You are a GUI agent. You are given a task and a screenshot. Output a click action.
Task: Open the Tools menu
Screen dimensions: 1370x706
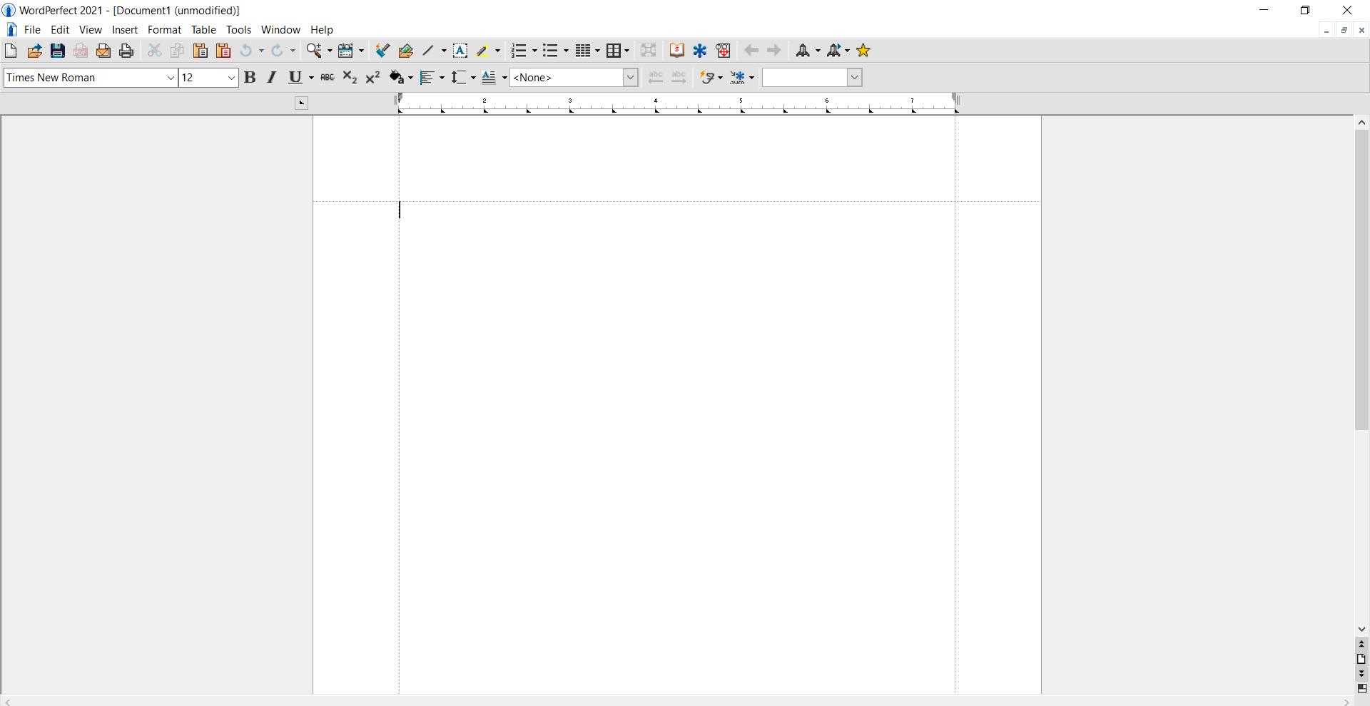(x=238, y=30)
